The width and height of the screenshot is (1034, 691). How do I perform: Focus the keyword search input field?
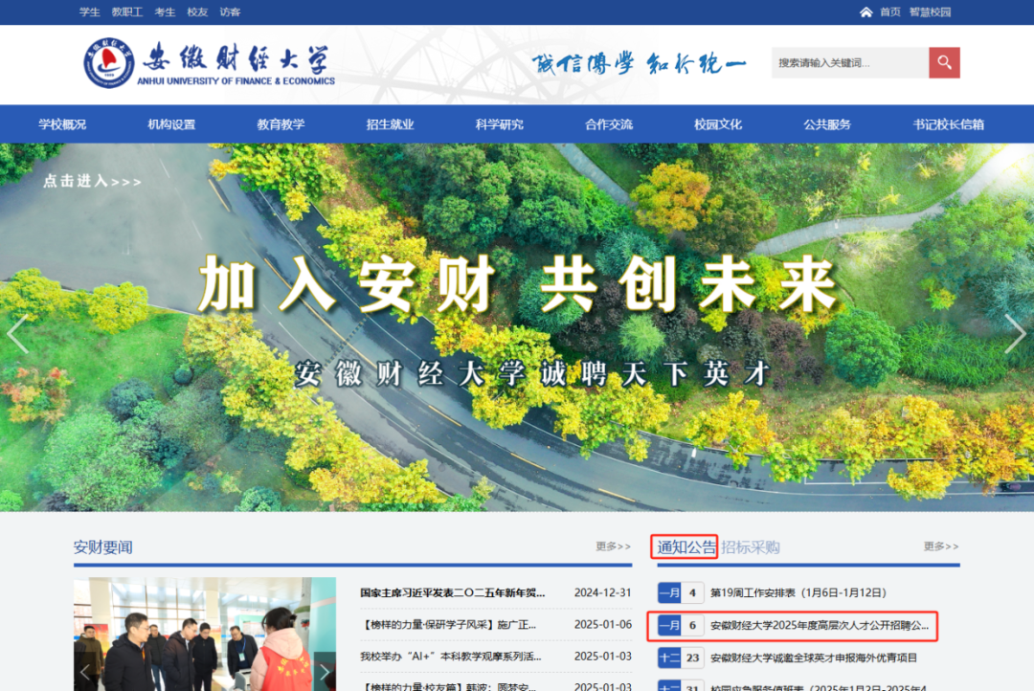(850, 62)
